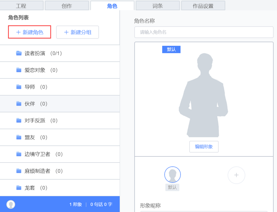
Task: Go to the 词条 tab
Action: tap(158, 6)
